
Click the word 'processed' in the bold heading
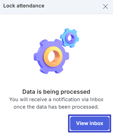(x=75, y=92)
